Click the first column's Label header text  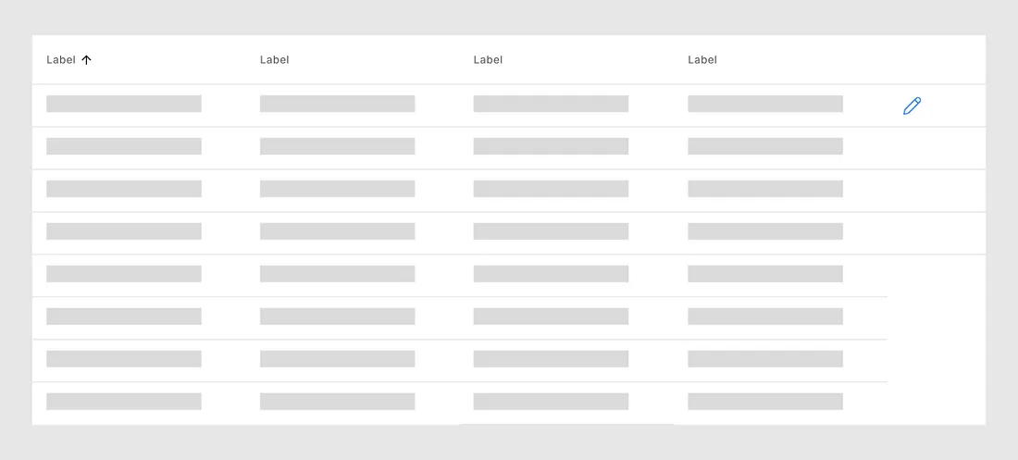61,60
